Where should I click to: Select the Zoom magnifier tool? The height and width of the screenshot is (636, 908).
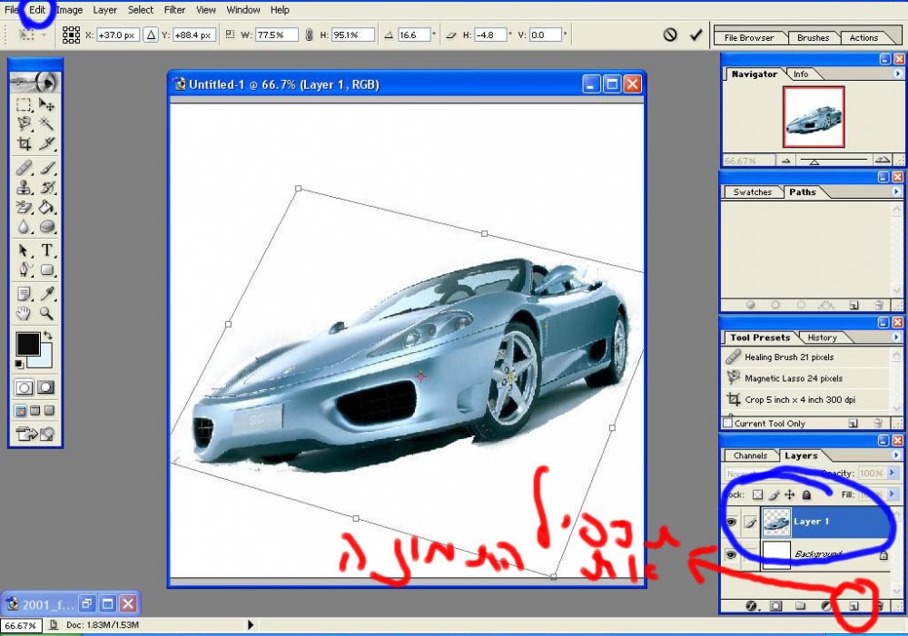tap(47, 314)
